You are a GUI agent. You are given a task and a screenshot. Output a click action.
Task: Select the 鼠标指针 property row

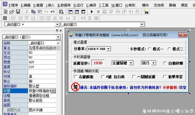[x=30, y=86]
